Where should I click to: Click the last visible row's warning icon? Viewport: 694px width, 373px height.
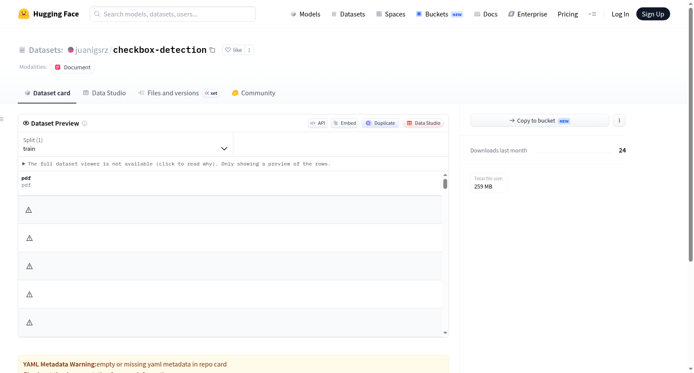click(x=29, y=323)
